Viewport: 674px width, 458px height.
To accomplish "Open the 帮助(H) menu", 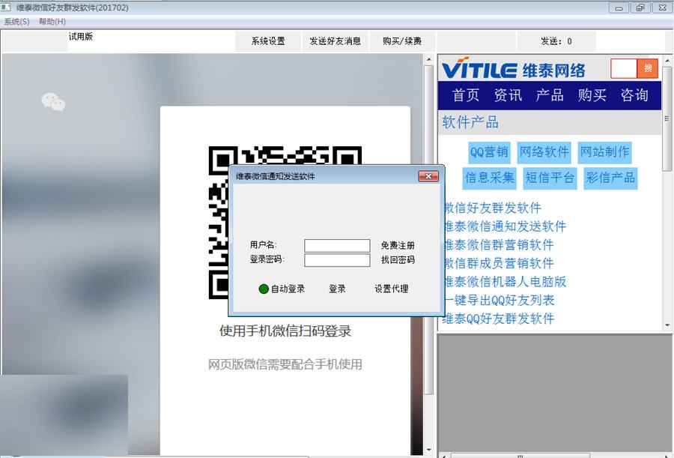I will 52,22.
